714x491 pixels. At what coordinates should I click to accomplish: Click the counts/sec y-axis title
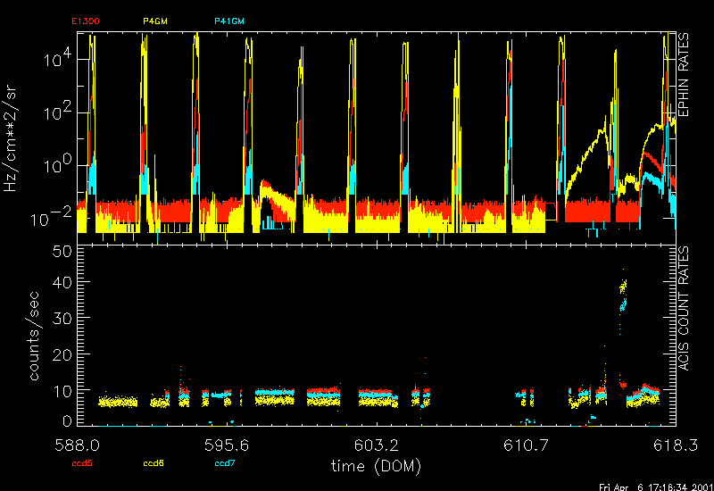coord(34,339)
